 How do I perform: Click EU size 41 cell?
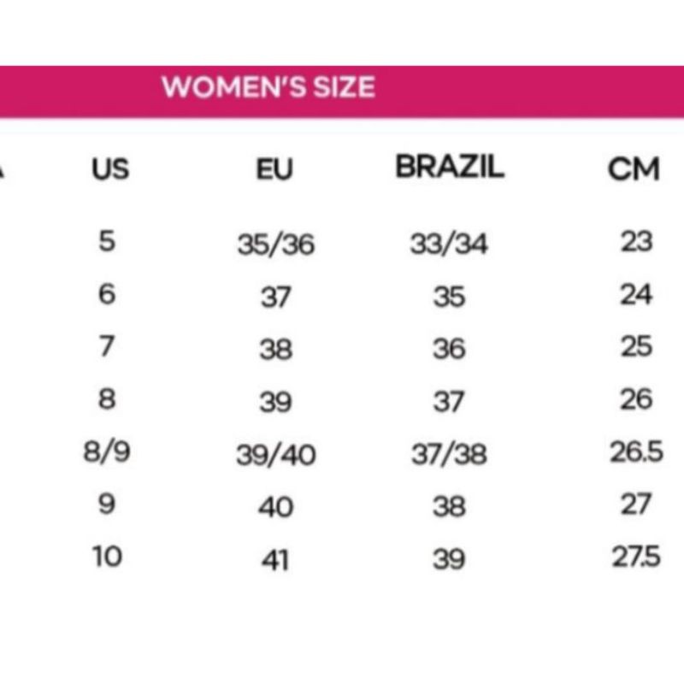[275, 560]
